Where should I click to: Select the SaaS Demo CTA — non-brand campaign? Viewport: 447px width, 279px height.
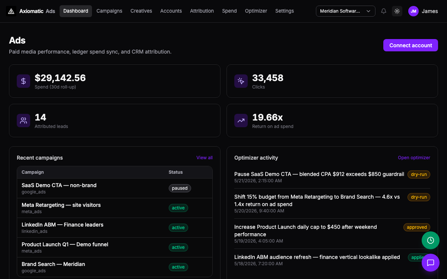click(x=115, y=188)
